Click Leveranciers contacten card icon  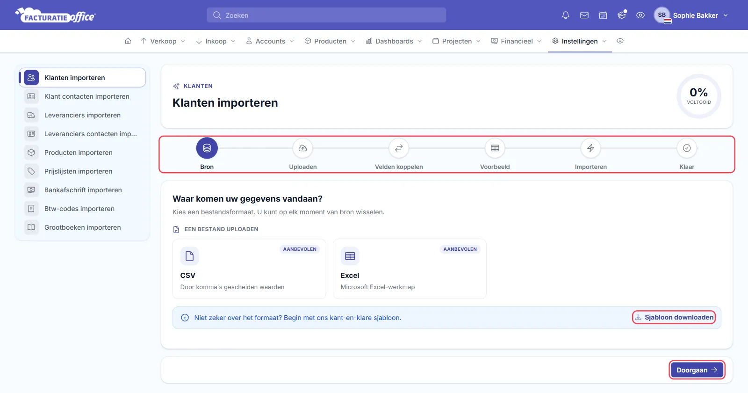click(x=31, y=134)
